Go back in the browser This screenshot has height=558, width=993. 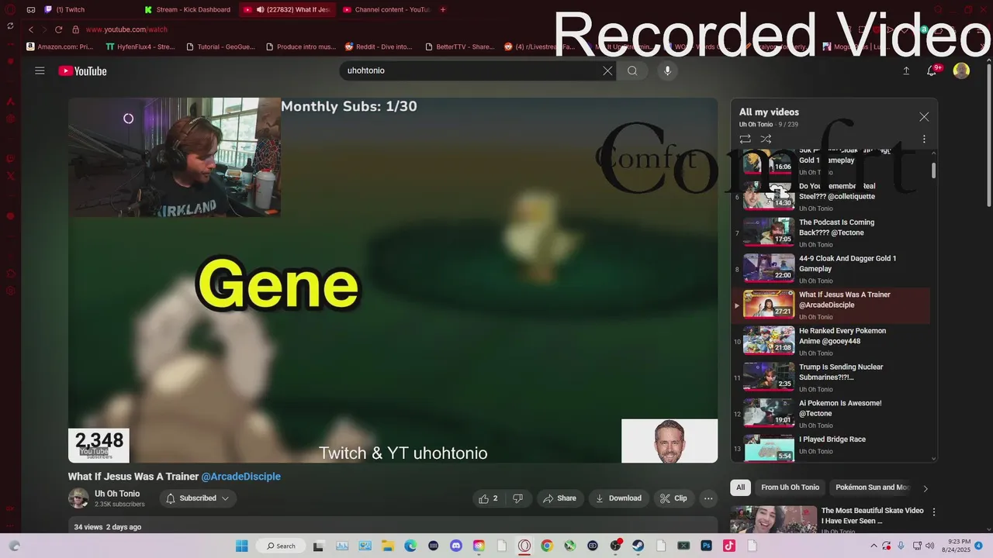(x=31, y=29)
